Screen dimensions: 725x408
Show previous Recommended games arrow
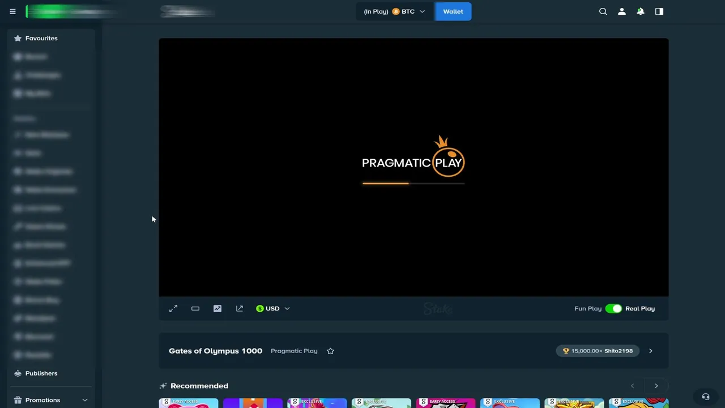632,386
